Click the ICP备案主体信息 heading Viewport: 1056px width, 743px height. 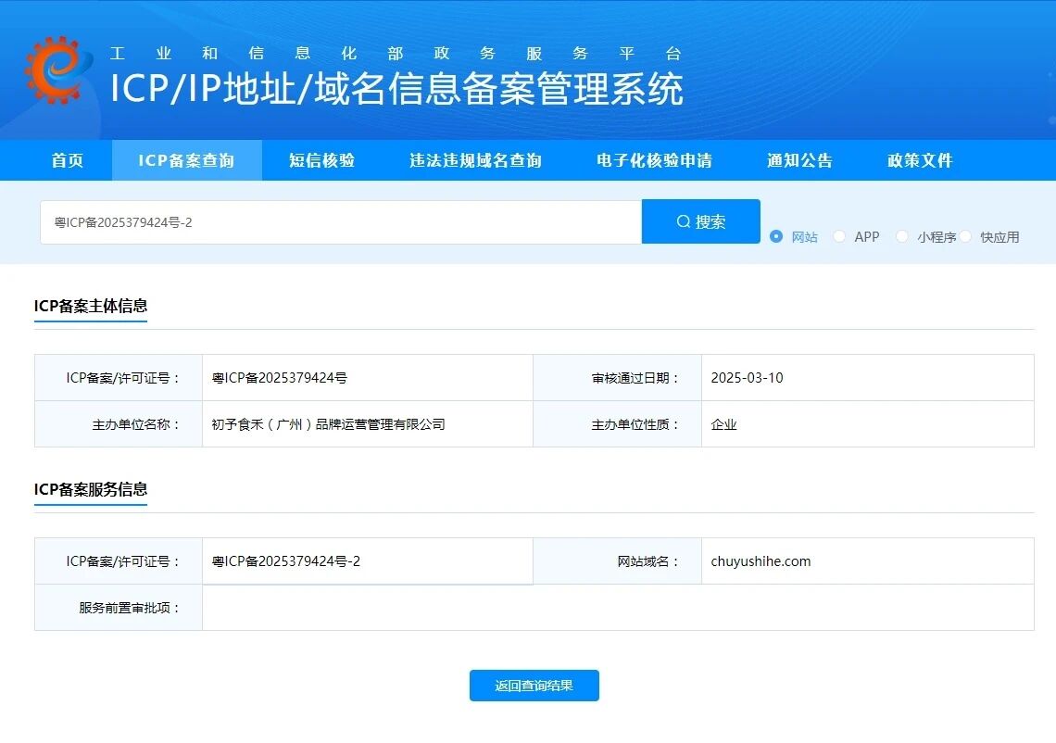pyautogui.click(x=90, y=306)
